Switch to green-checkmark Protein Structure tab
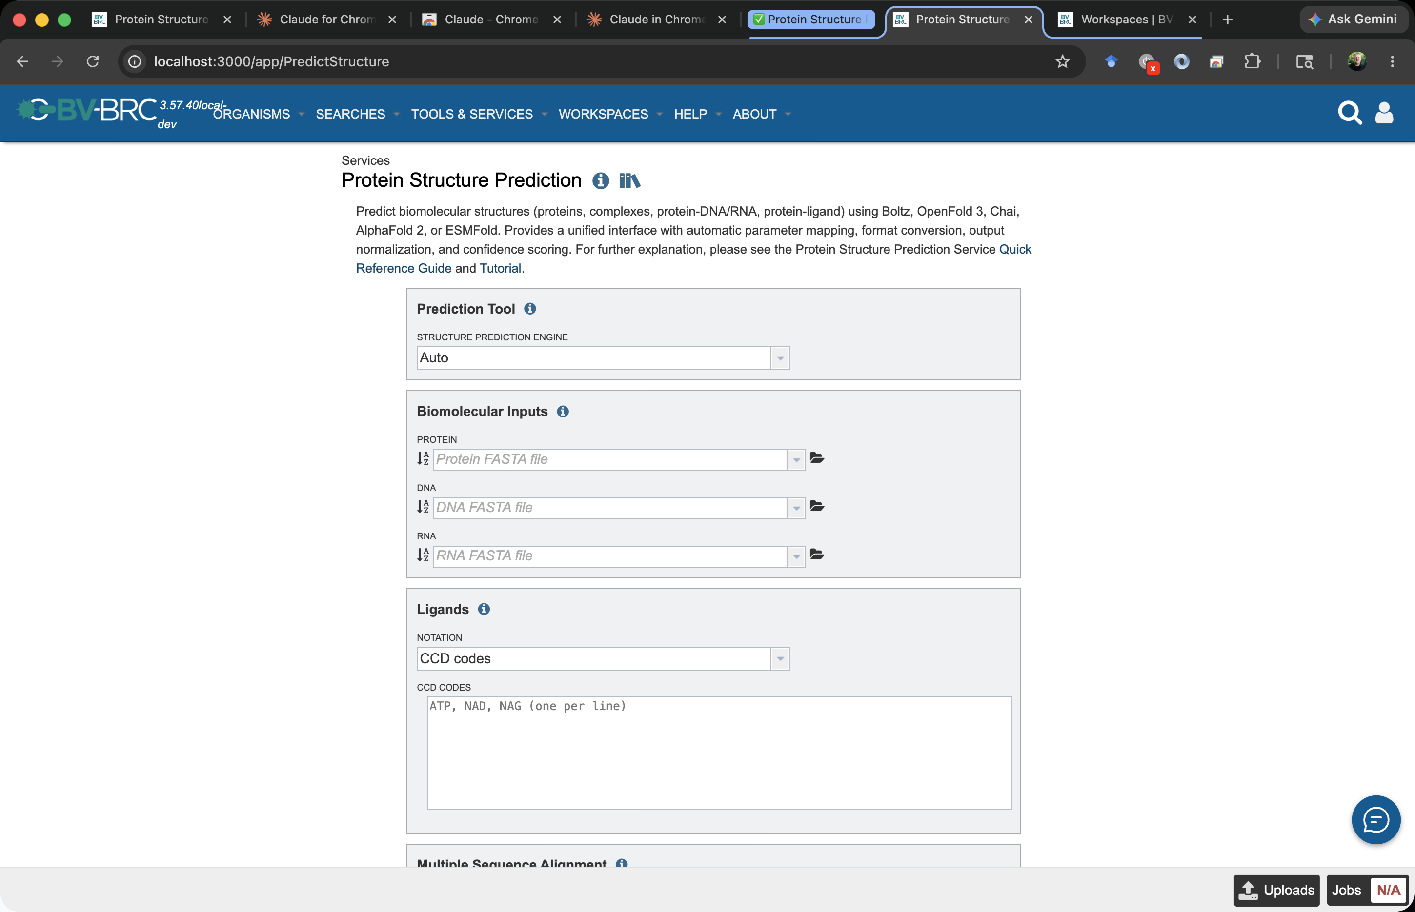 coord(811,20)
